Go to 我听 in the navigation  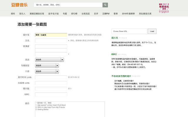[x=13, y=14]
